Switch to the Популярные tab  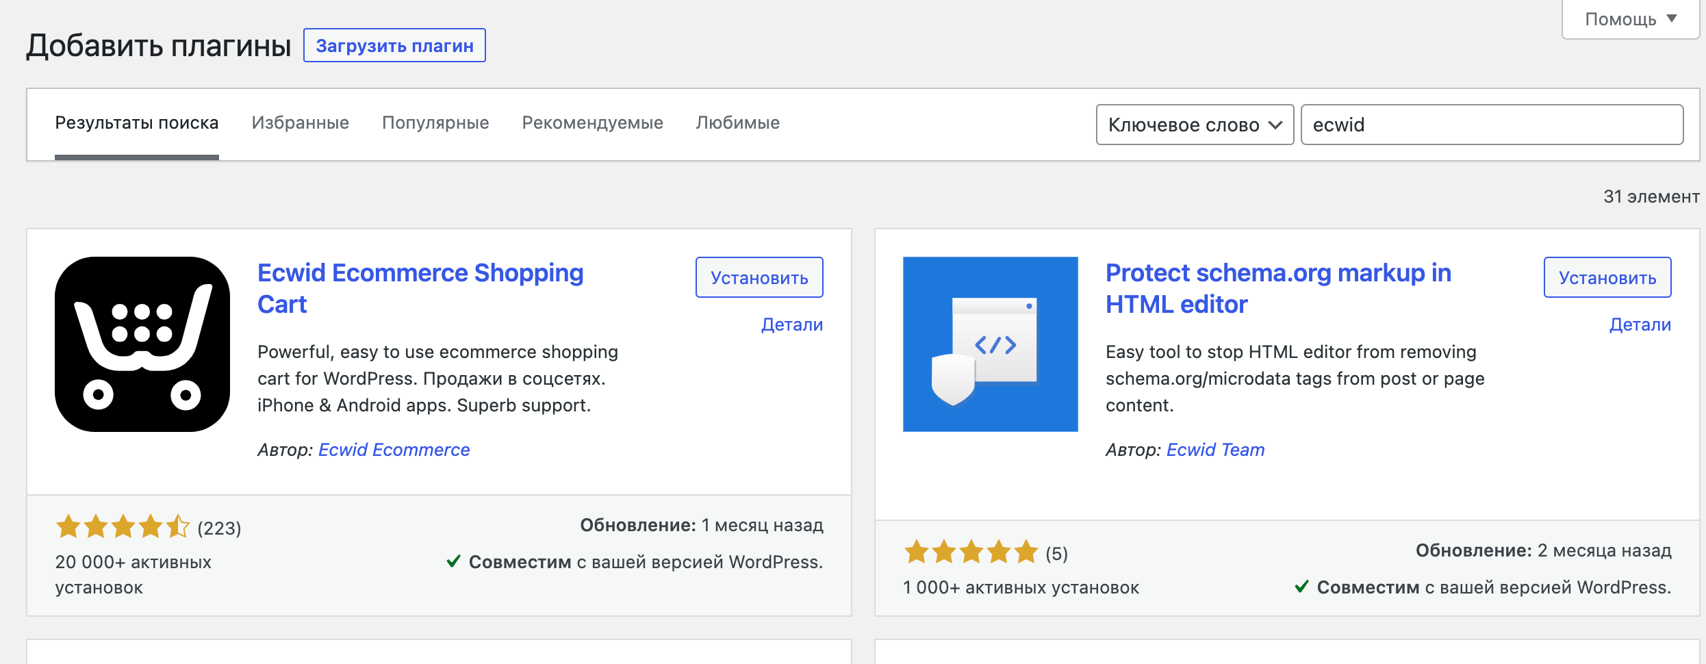point(435,123)
